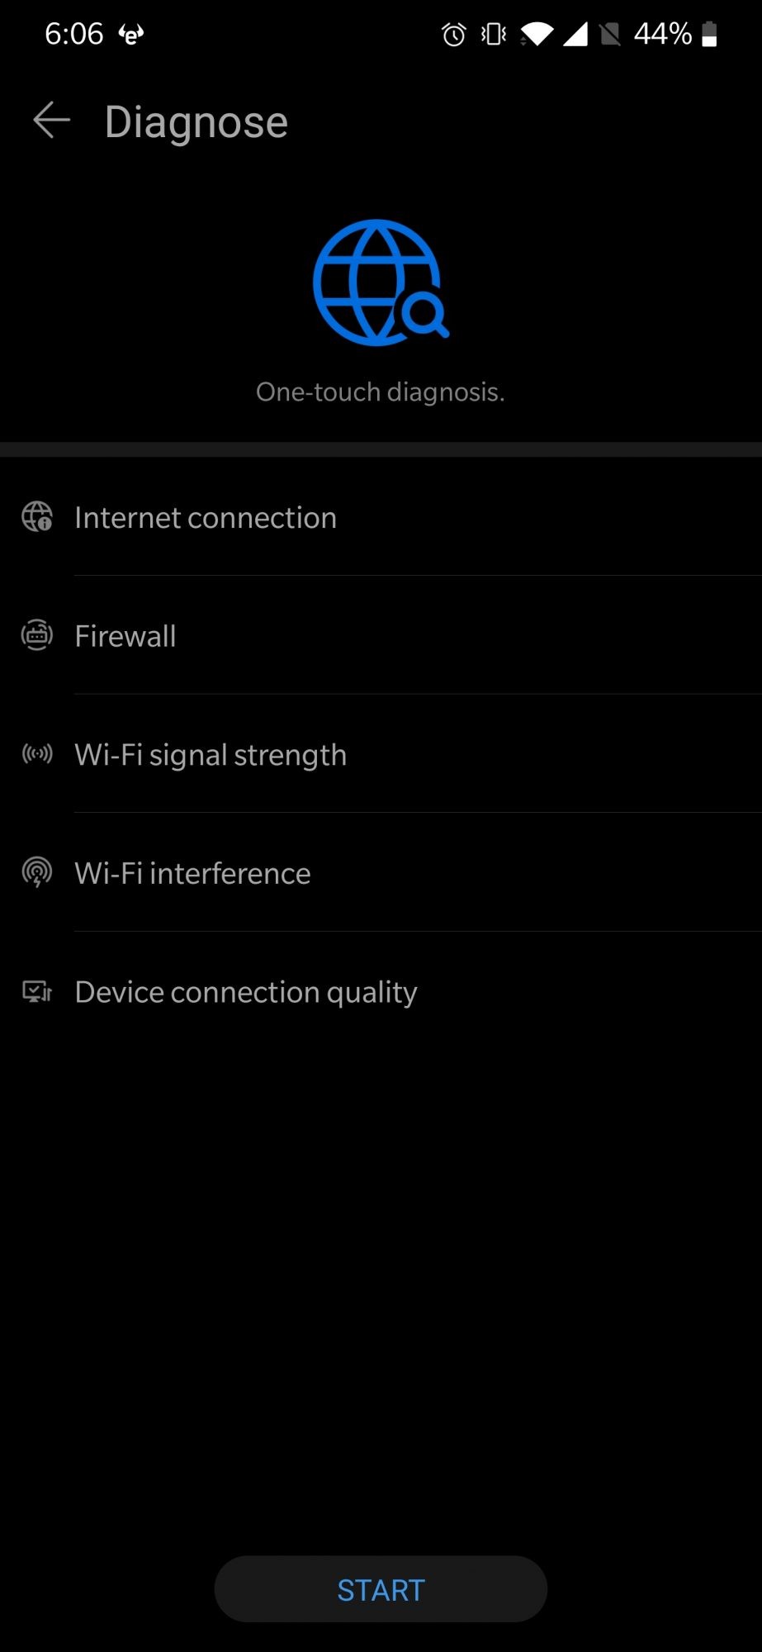Select the Firewall list item
762x1652 pixels.
tap(125, 636)
